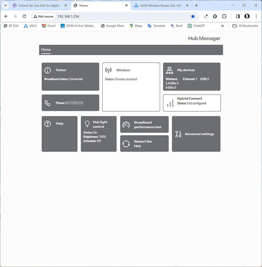Open the ChatGPT bookmark
This screenshot has height=267, width=262.
point(196,26)
